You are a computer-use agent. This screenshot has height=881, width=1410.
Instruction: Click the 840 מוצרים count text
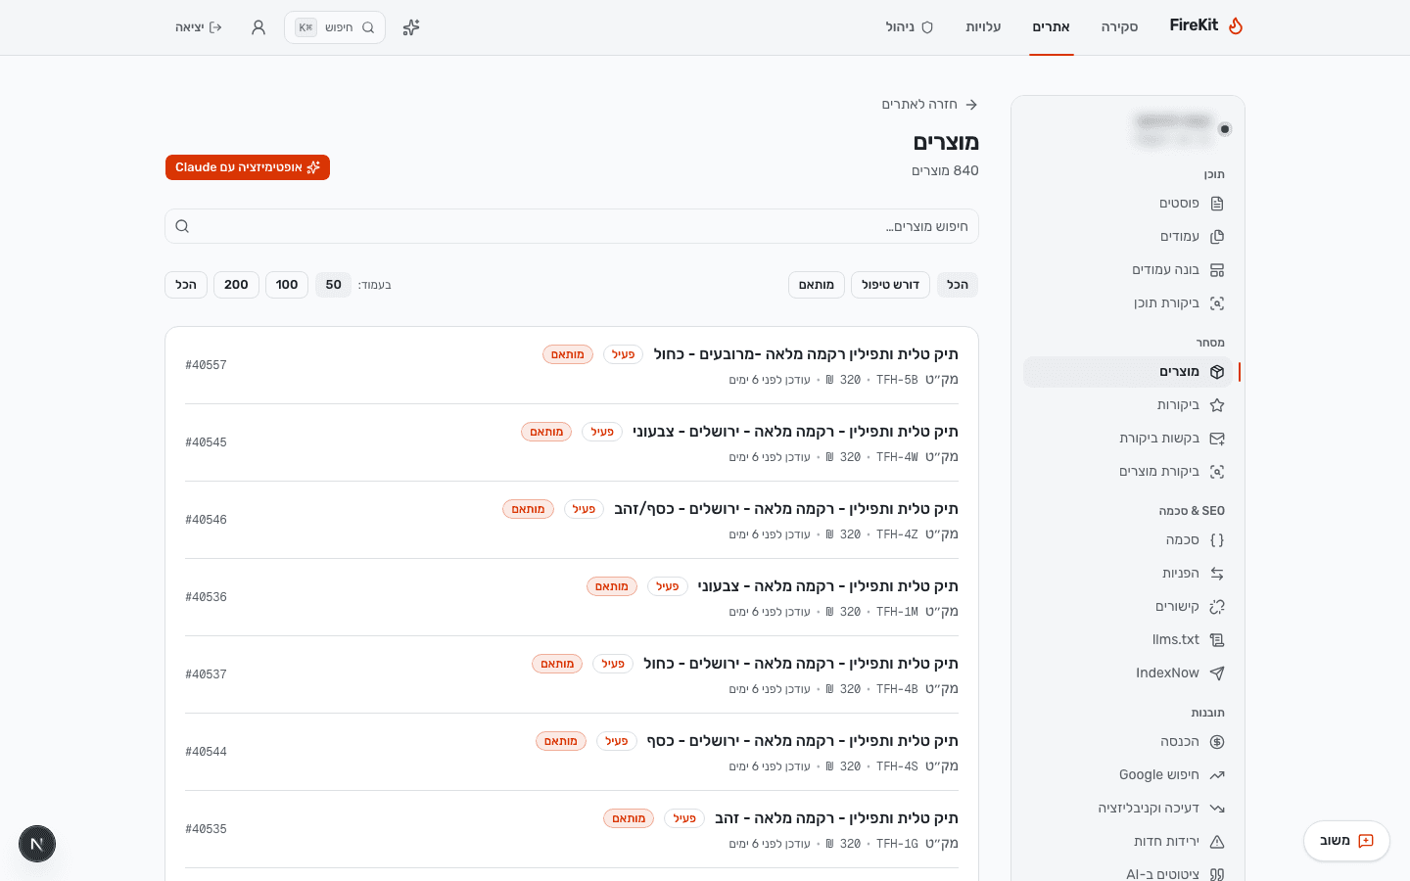coord(945,170)
